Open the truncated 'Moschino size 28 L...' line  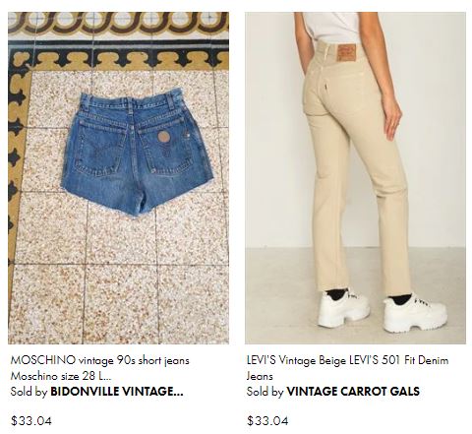[61, 376]
